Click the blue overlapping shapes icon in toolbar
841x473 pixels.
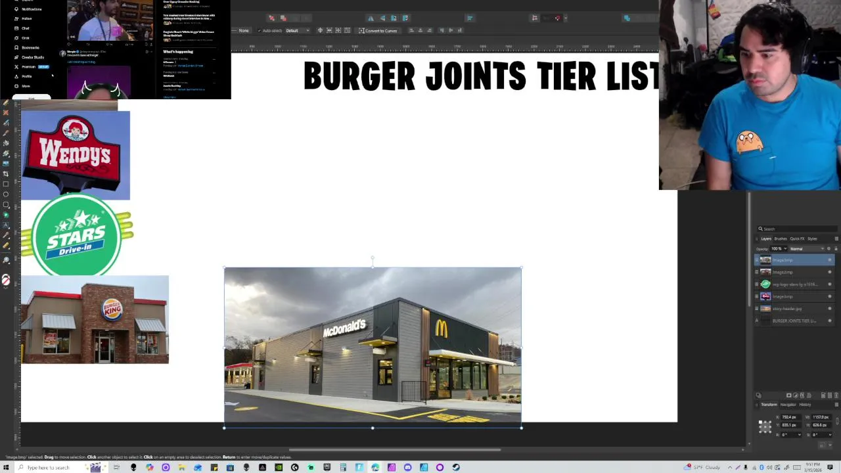(x=627, y=18)
